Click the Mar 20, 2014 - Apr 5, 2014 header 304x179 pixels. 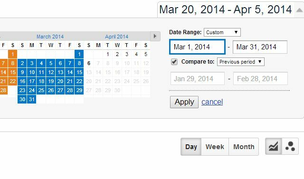pyautogui.click(x=226, y=9)
